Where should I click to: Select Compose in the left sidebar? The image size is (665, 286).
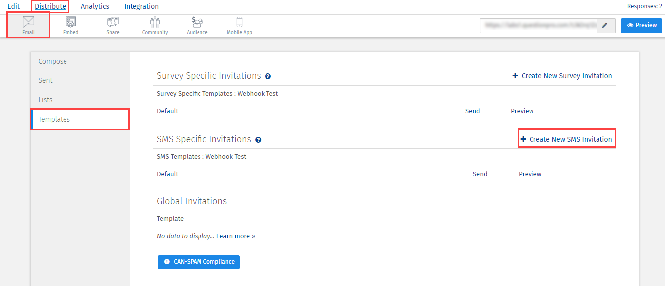click(53, 61)
